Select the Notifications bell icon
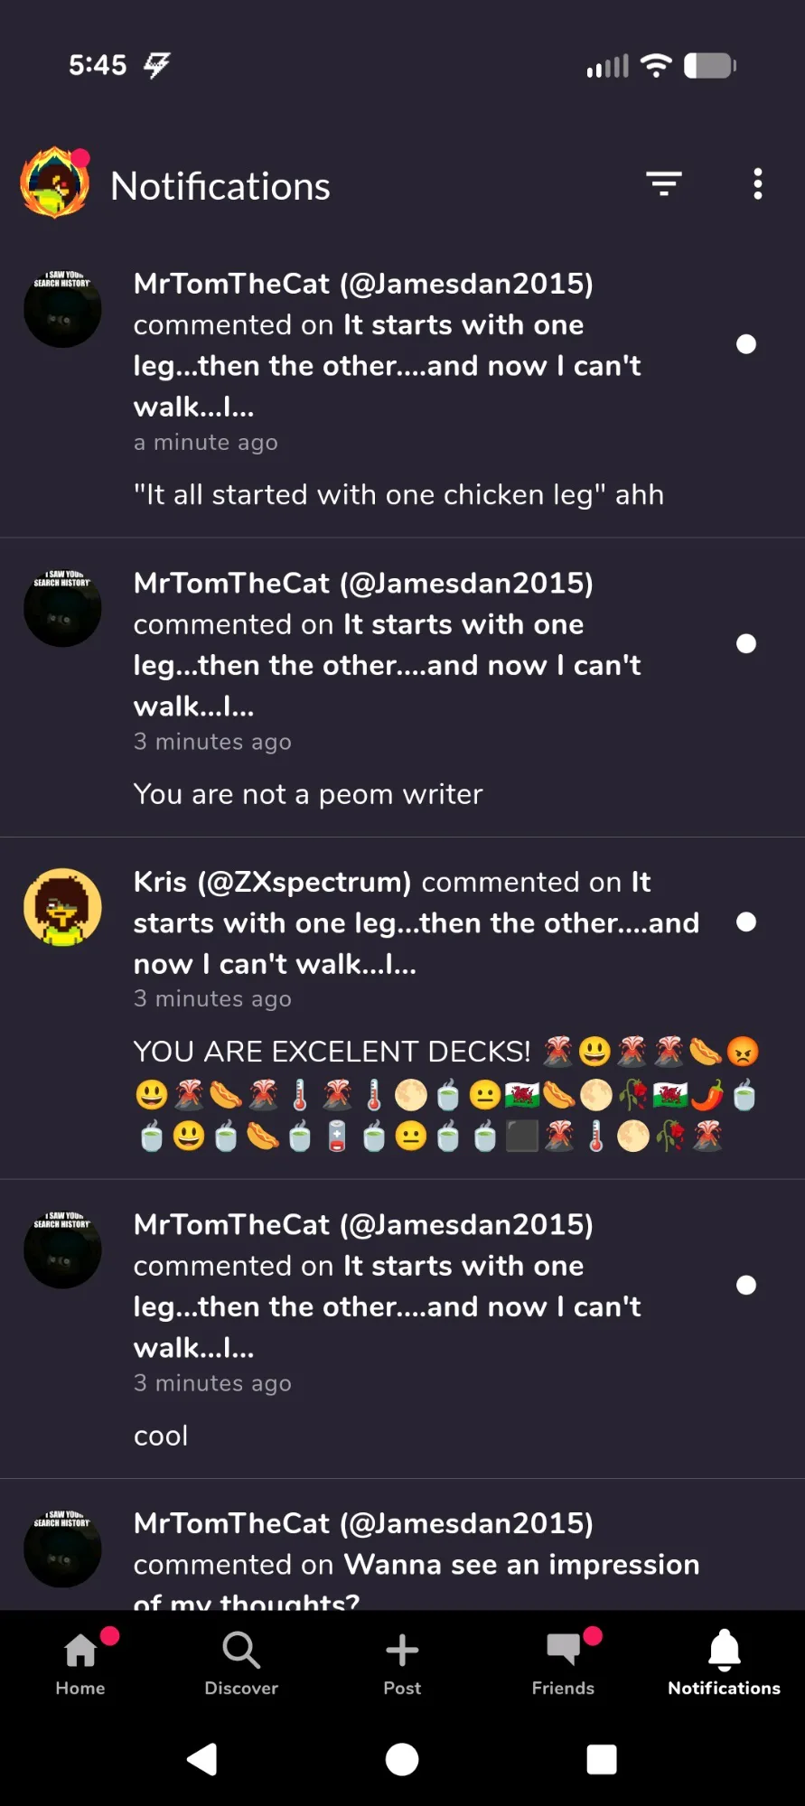Image resolution: width=805 pixels, height=1806 pixels. [724, 1662]
